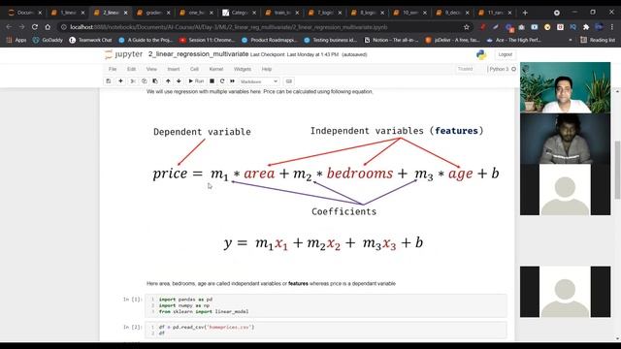Close the 10_svm tab

425,13
